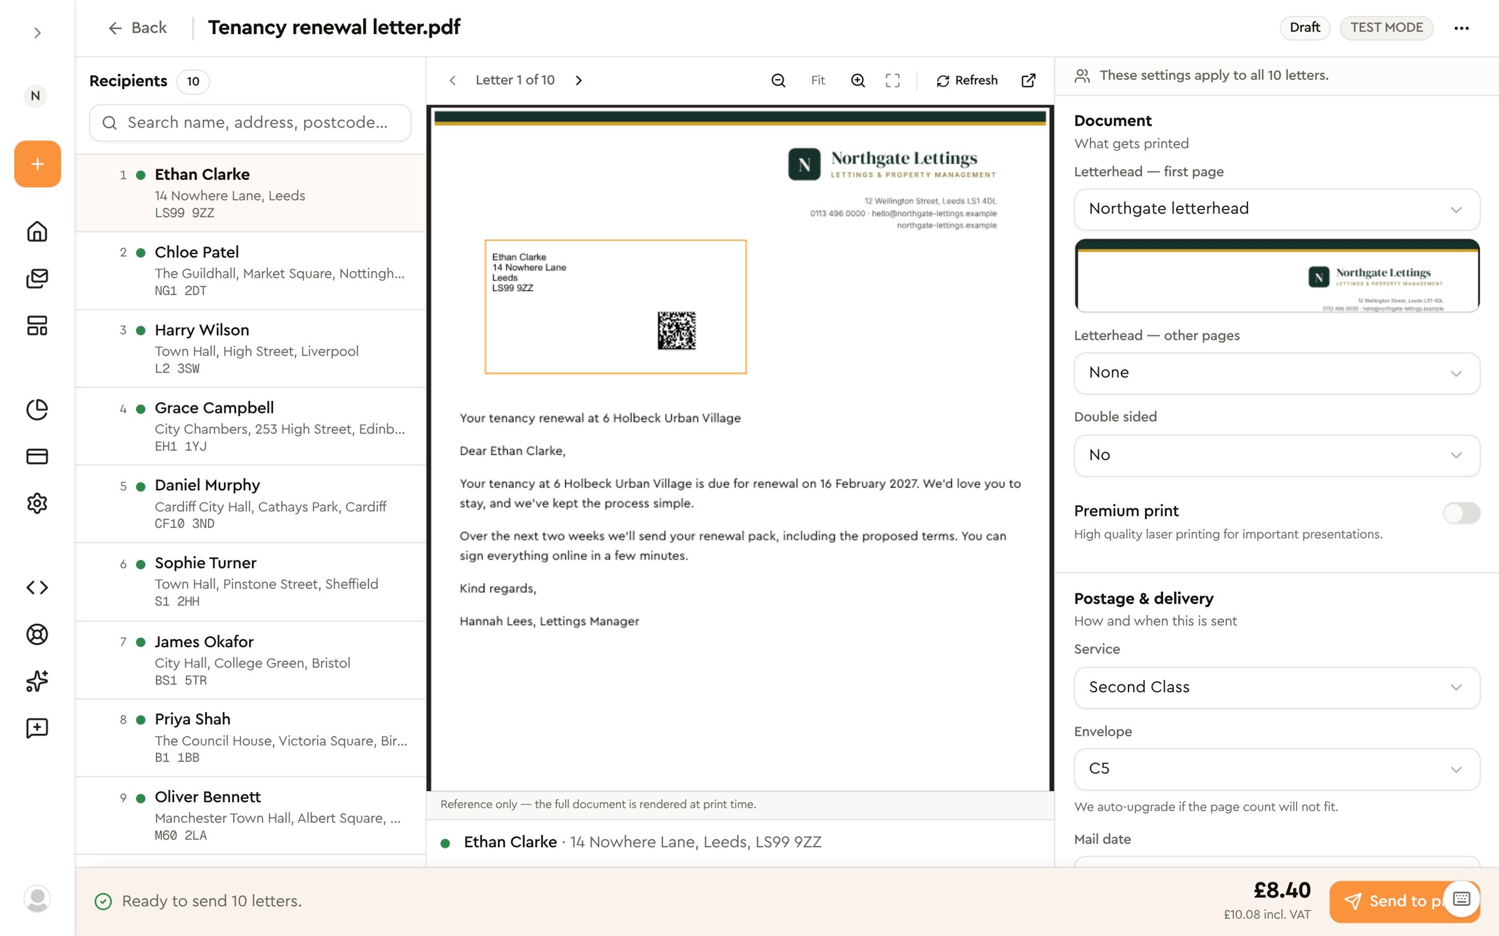Open the templates layout icon in the sidebar
The height and width of the screenshot is (936, 1499).
click(37, 326)
